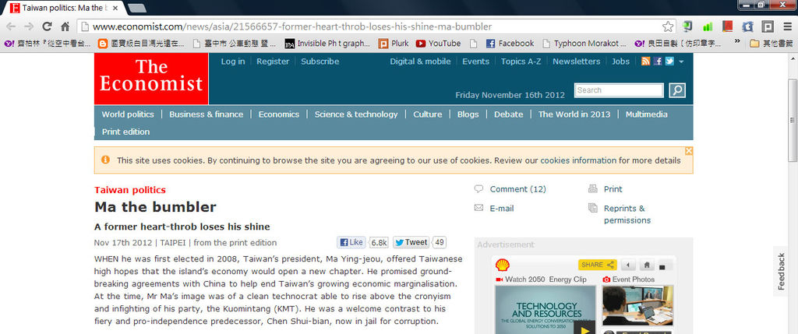
Task: Show more bookmarks with the chevron
Action: click(737, 43)
